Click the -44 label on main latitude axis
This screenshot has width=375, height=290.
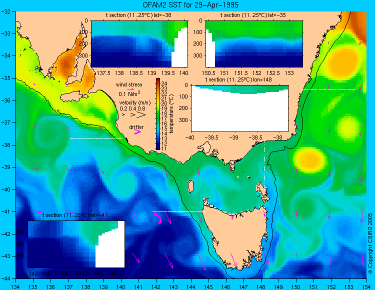click(x=5, y=278)
